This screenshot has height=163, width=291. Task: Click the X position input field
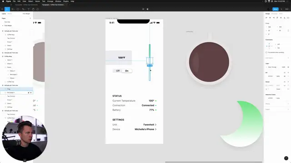pyautogui.click(x=271, y=27)
